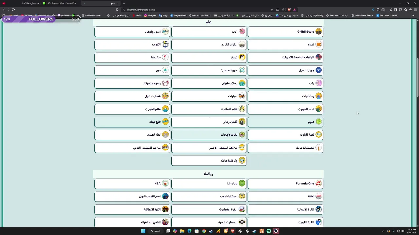Switch to the Watch Live on Kick tab
The width and height of the screenshot is (419, 235).
point(61,3)
